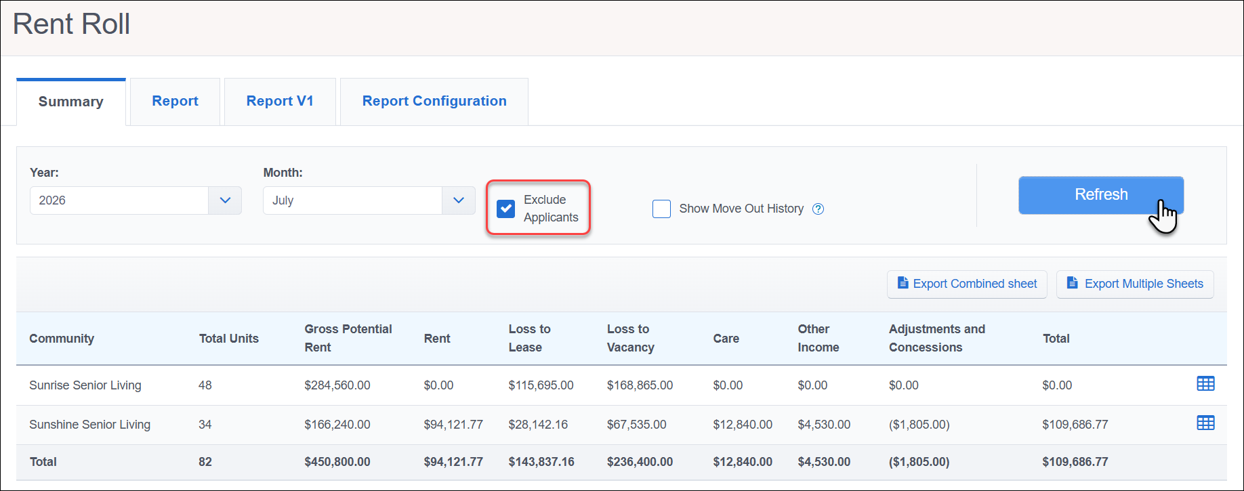Enable the Show Move Out History checkbox
Viewport: 1244px width, 491px height.
661,209
